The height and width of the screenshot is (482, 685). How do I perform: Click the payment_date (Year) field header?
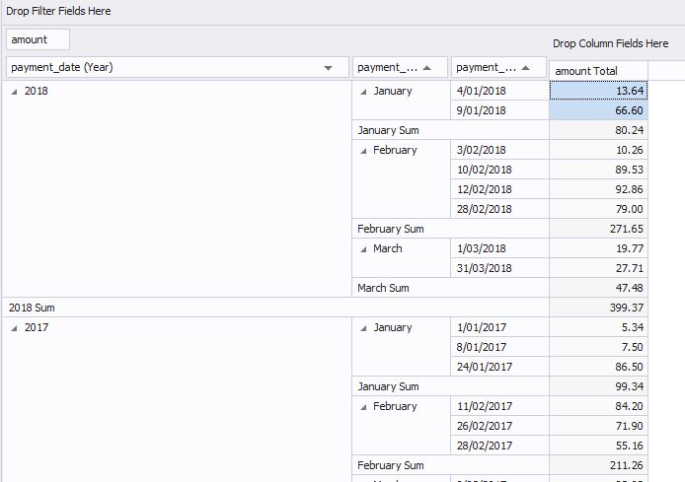(158, 67)
